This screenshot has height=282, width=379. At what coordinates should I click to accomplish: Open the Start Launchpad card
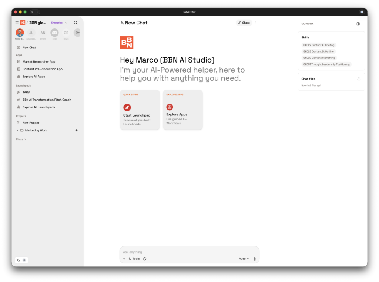[140, 110]
